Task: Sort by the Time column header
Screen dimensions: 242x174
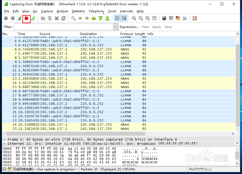Action: tap(28, 34)
